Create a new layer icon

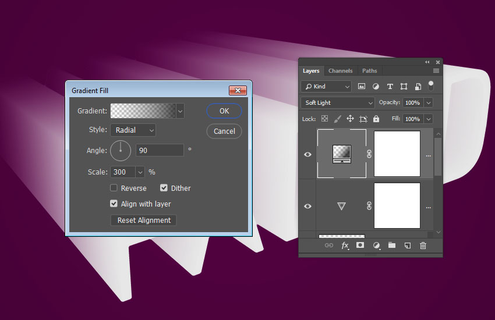408,246
